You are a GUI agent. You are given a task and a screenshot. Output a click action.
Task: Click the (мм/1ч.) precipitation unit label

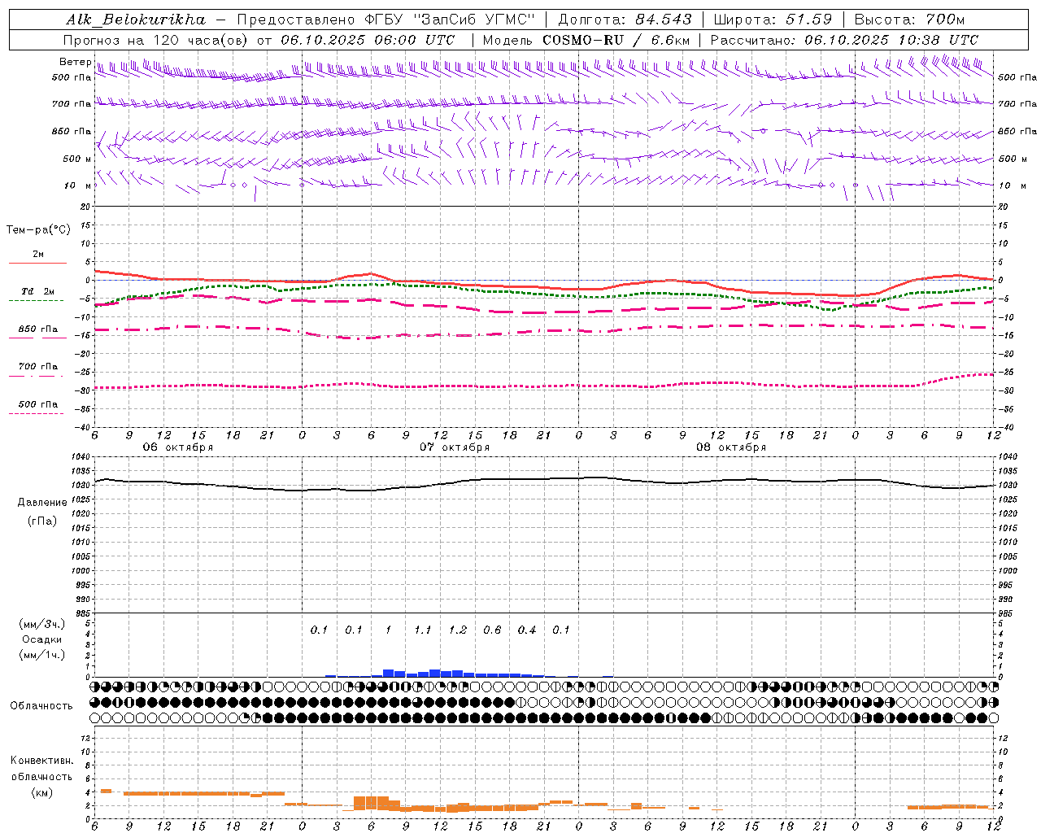point(42,655)
